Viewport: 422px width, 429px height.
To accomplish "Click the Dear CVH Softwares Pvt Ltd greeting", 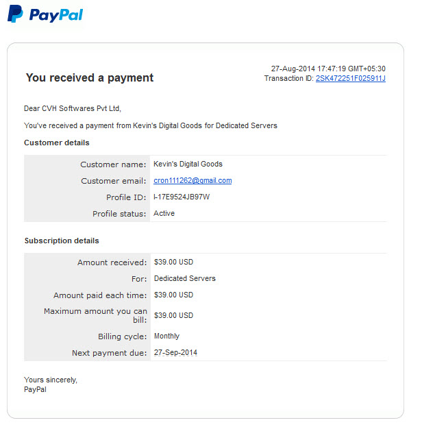I will (x=73, y=108).
